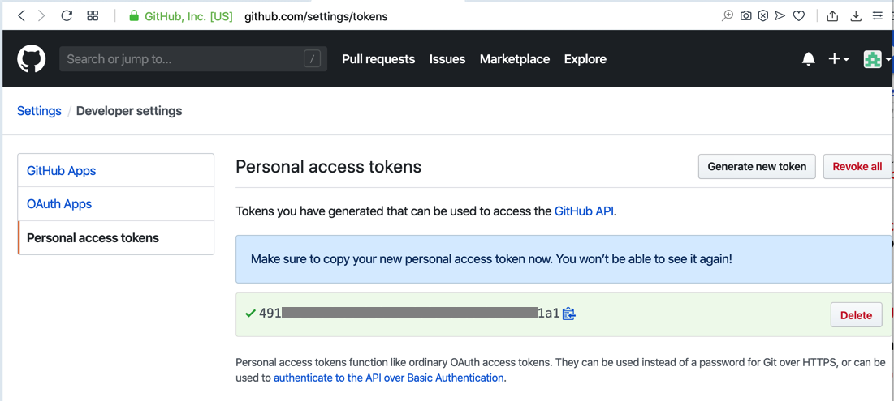Viewport: 894px width, 401px height.
Task: Click the heart bookmark icon
Action: click(799, 15)
